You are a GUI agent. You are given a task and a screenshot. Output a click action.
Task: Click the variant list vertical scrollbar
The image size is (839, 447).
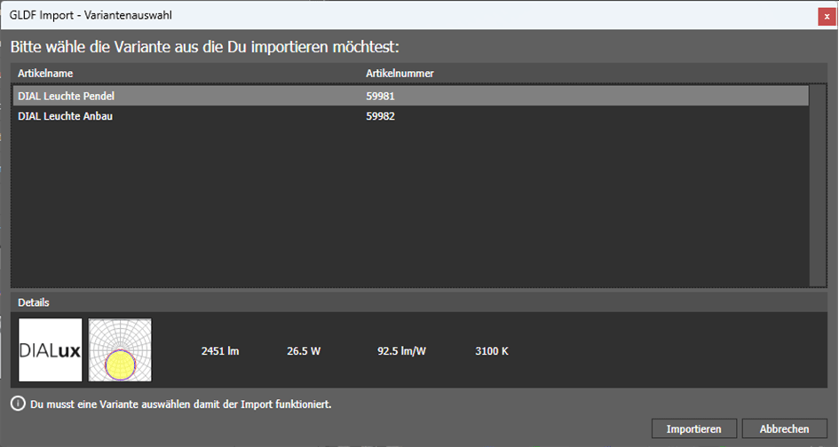click(x=818, y=184)
